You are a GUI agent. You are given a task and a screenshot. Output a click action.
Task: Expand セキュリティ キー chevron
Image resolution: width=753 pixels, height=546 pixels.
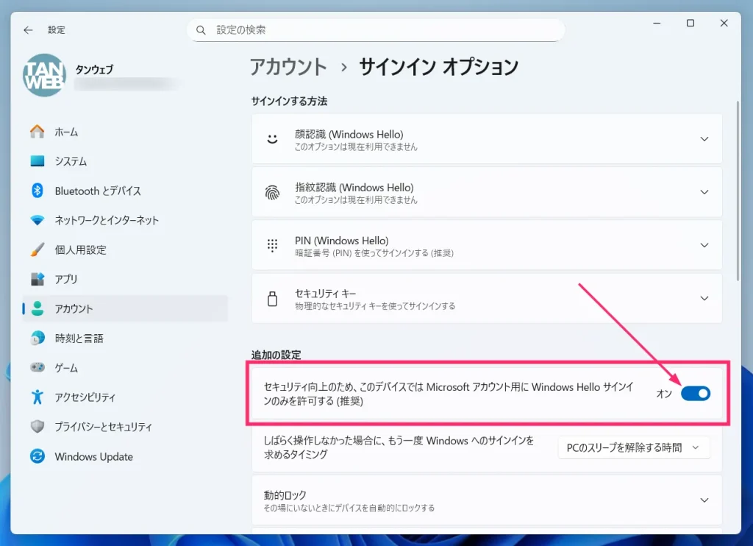[704, 299]
